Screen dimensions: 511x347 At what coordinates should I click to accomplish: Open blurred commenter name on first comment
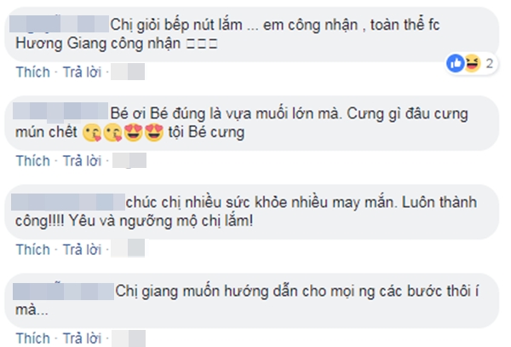pyautogui.click(x=59, y=24)
